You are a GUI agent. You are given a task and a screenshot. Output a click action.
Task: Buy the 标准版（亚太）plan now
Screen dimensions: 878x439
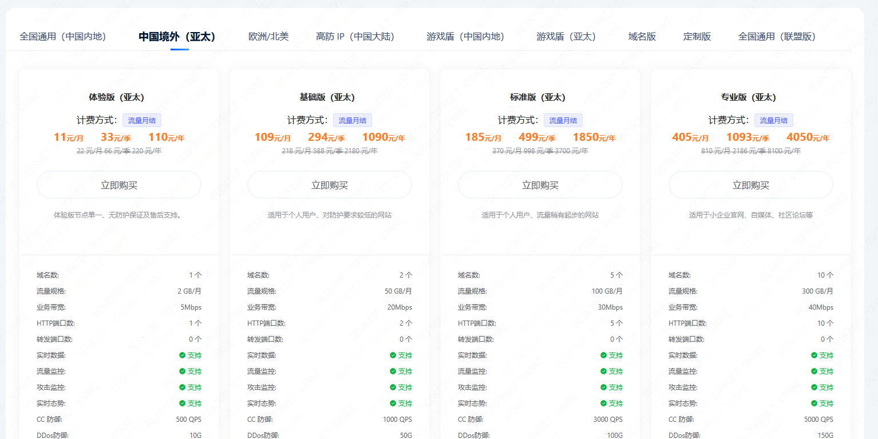(x=540, y=185)
